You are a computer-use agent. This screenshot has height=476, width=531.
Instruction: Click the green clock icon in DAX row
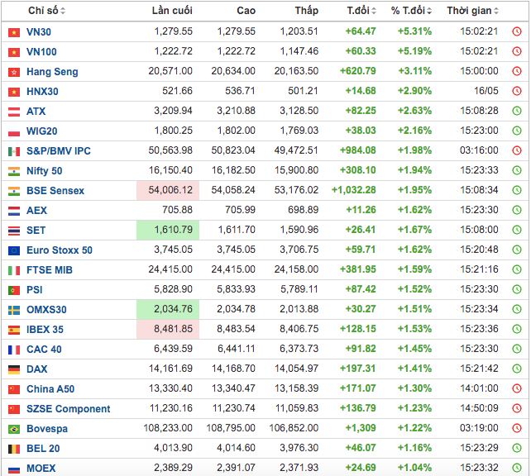click(x=516, y=369)
